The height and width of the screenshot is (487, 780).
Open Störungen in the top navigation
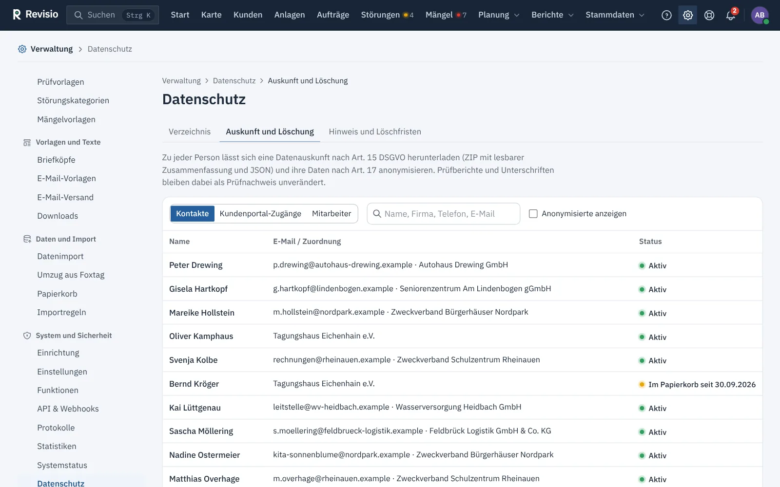(387, 15)
